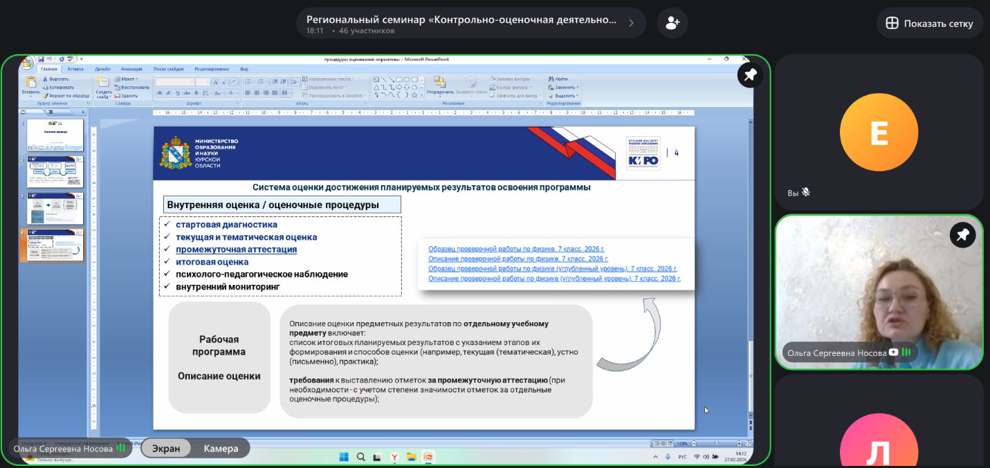Switch view to Камера
Viewport: 990px width, 468px height.
click(221, 449)
